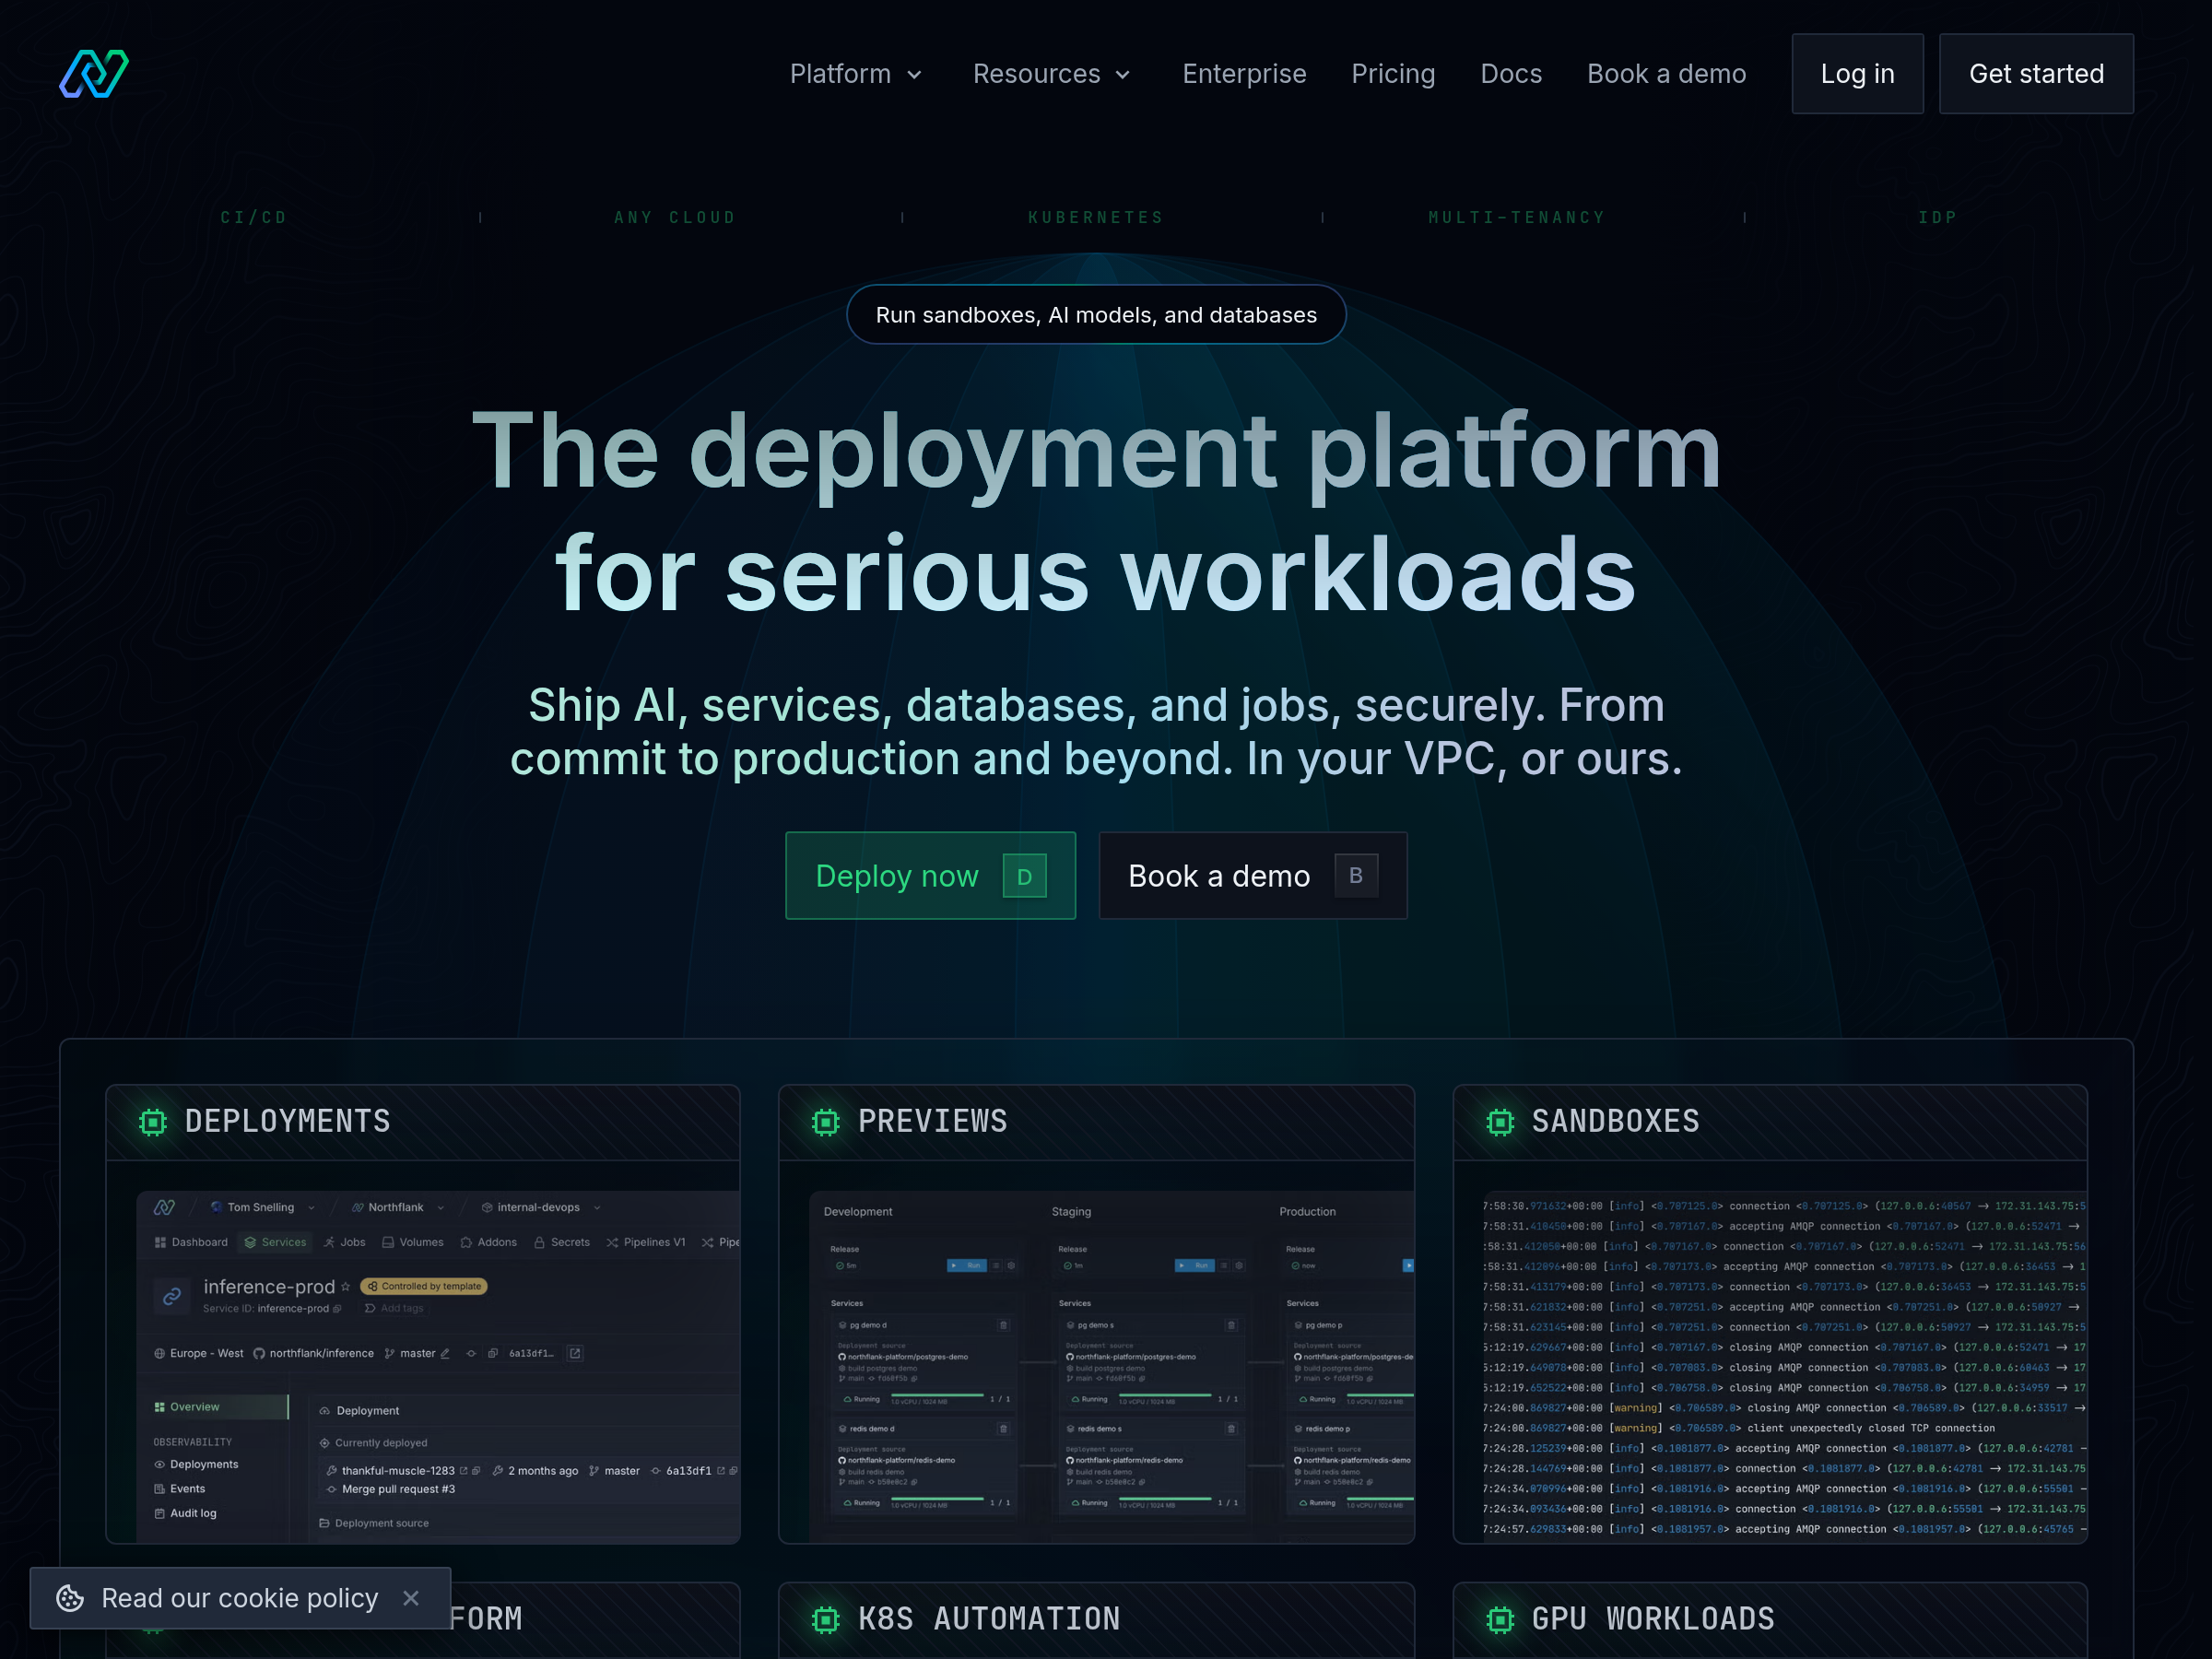This screenshot has width=2212, height=1659.
Task: Open the Northflank team dropdown in preview
Action: (x=397, y=1207)
